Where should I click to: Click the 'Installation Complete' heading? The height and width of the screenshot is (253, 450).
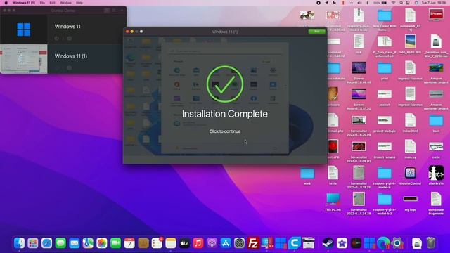click(225, 114)
